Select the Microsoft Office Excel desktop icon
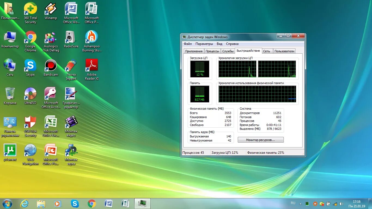This screenshot has height=209, width=372. [51, 126]
